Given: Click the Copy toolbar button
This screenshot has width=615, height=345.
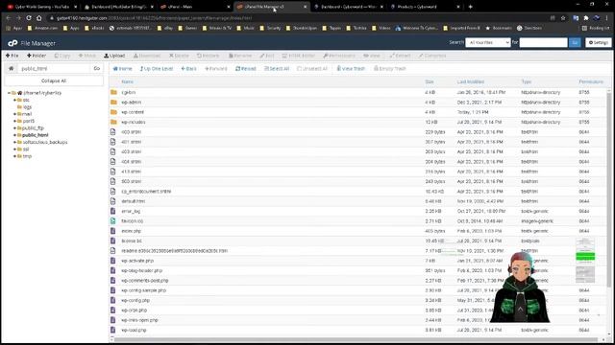Looking at the screenshot, I should [62, 56].
